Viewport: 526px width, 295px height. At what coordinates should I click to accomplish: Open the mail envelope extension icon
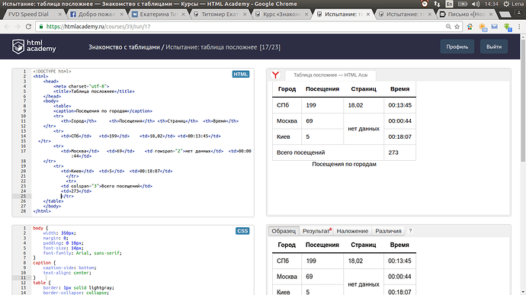point(495,27)
